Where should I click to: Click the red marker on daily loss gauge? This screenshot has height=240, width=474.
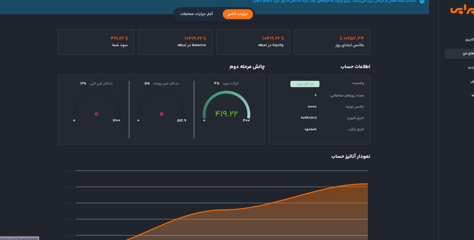tap(161, 114)
